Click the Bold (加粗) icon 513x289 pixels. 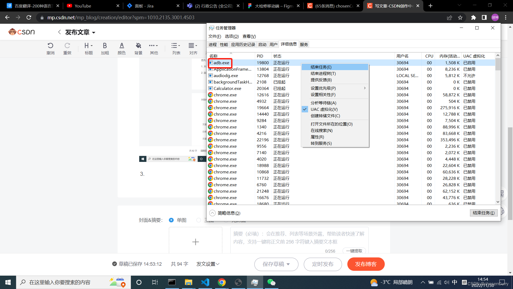tap(105, 46)
